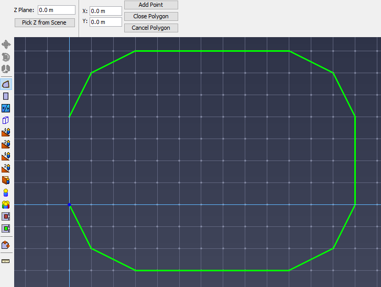381x287 pixels.
Task: Select the roam view tool
Action: 6,69
